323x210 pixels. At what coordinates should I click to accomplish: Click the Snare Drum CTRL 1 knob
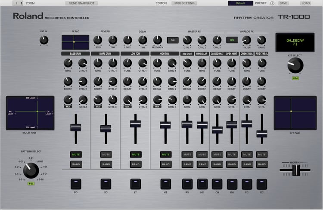tap(113, 63)
